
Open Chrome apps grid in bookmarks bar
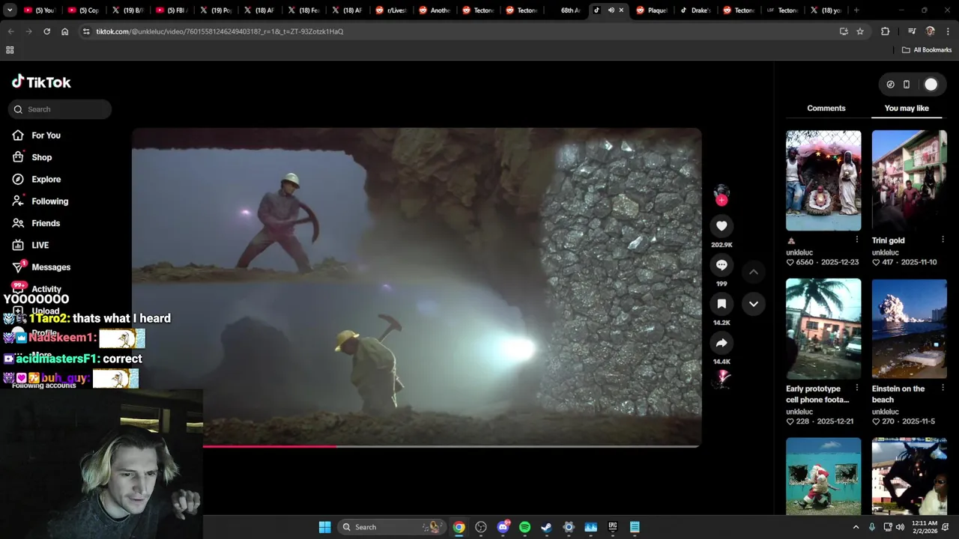pos(10,50)
